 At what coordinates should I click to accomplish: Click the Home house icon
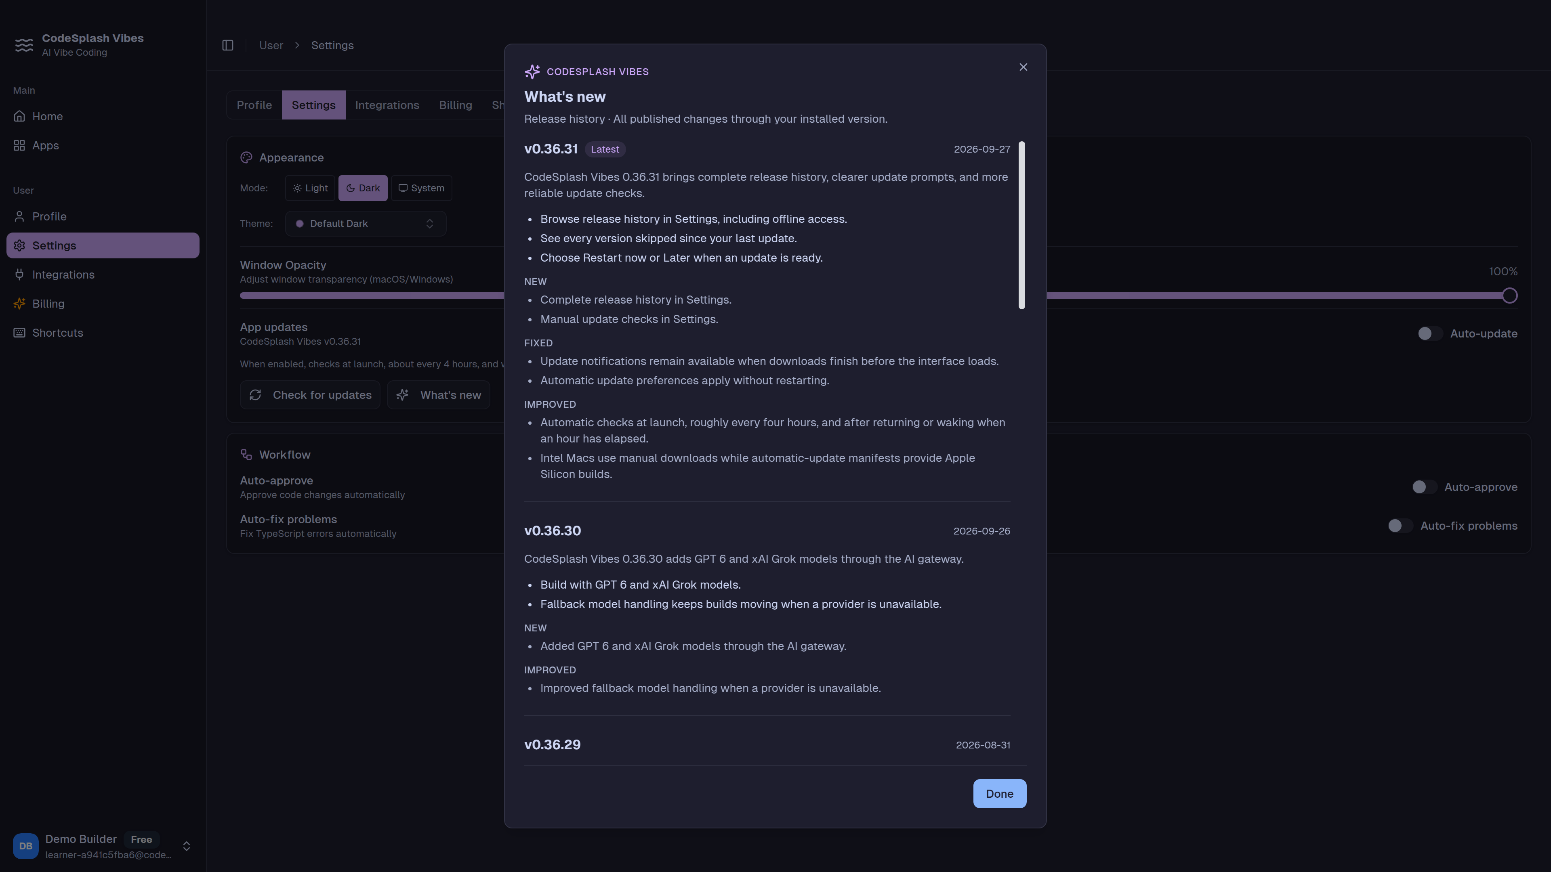(20, 116)
